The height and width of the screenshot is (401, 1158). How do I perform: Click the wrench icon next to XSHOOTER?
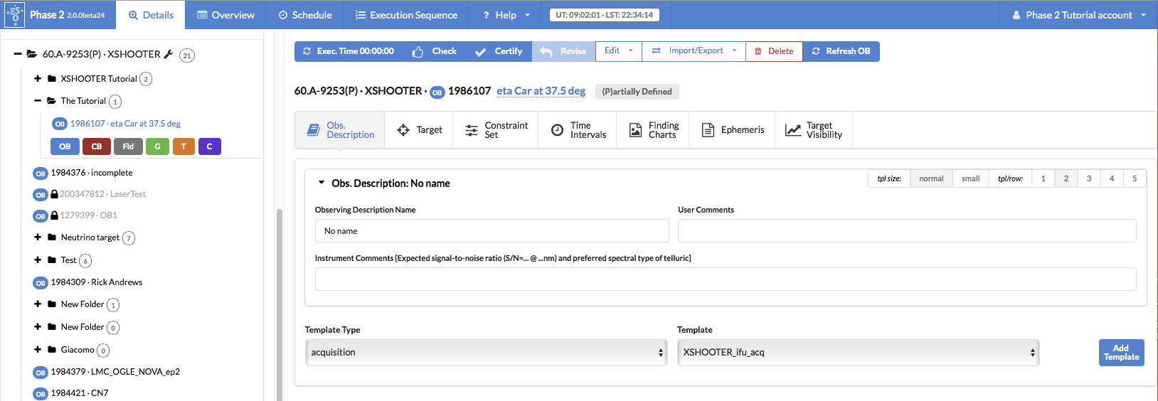point(169,54)
